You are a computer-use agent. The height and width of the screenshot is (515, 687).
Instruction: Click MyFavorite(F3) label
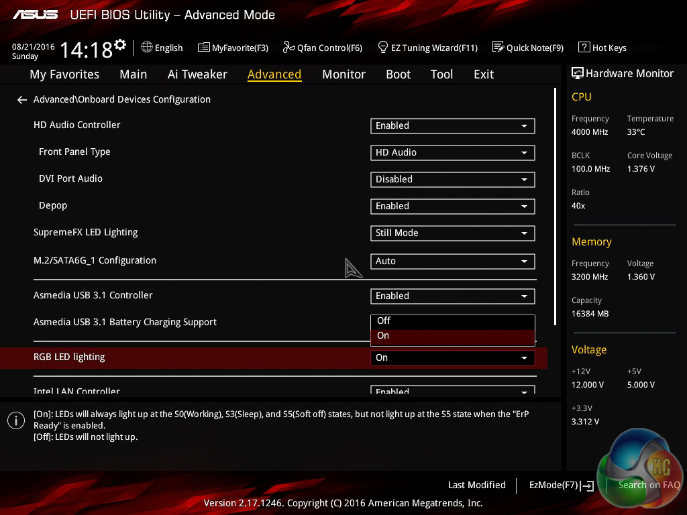coord(240,48)
